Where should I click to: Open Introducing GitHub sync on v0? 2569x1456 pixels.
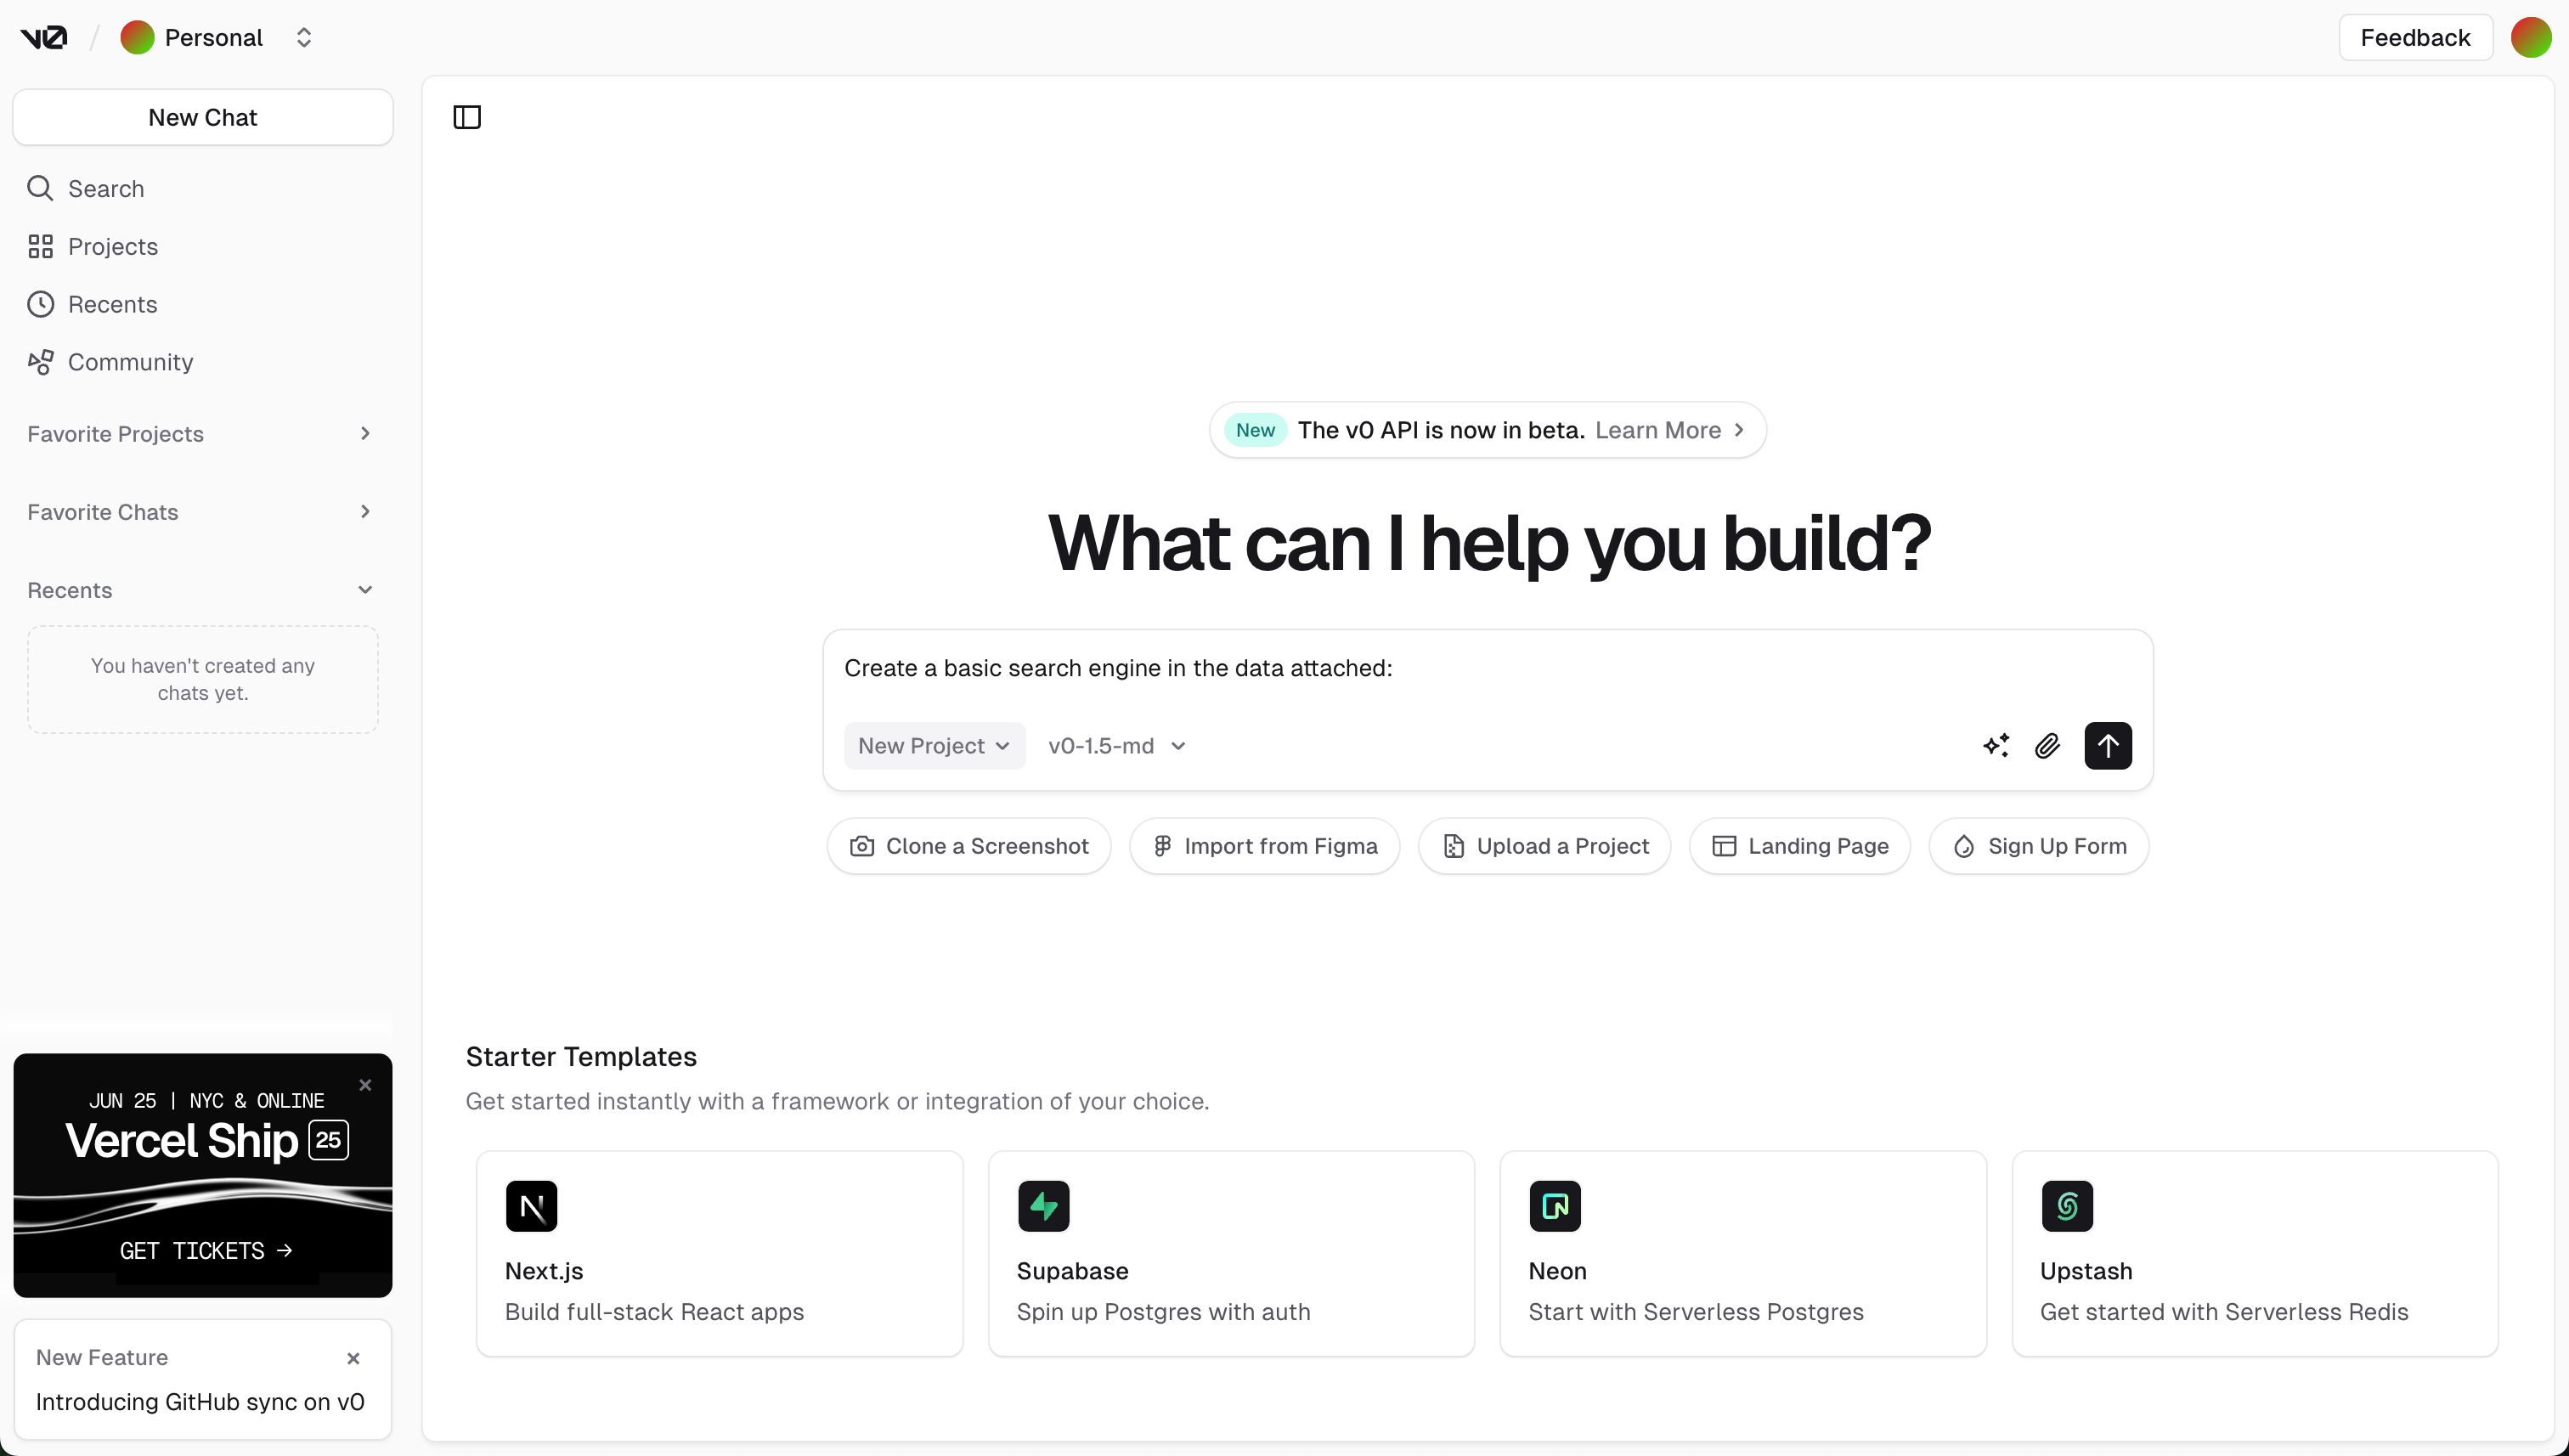pos(200,1402)
